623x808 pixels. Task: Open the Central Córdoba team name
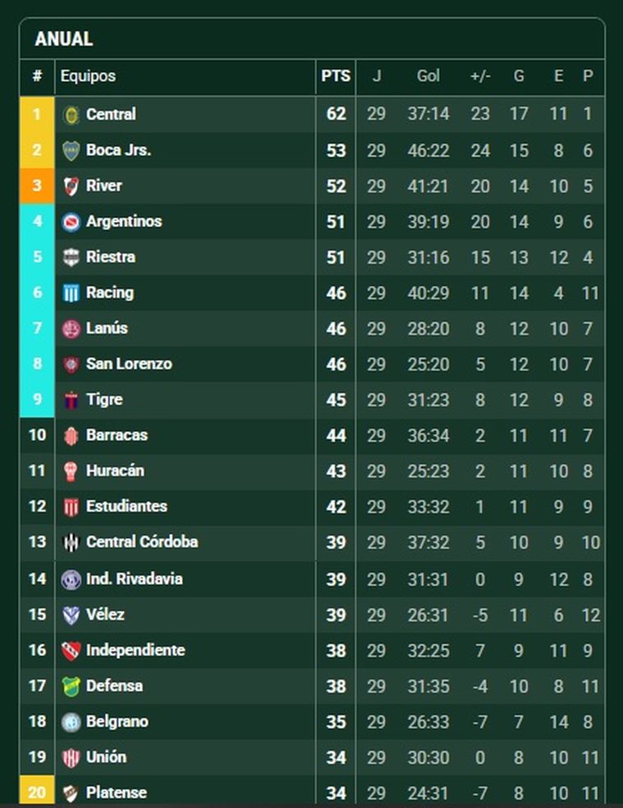click(142, 542)
